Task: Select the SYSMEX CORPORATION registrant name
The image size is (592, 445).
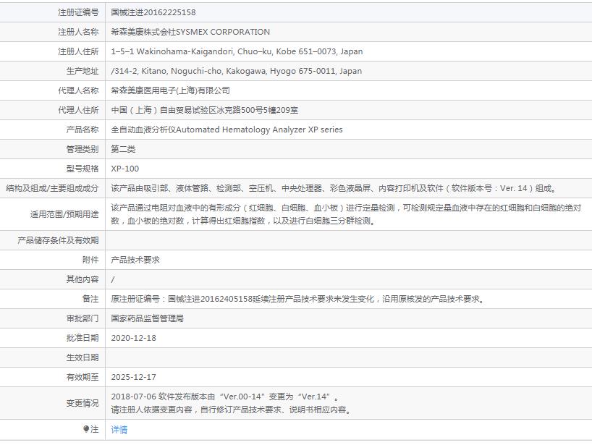Action: click(x=190, y=32)
